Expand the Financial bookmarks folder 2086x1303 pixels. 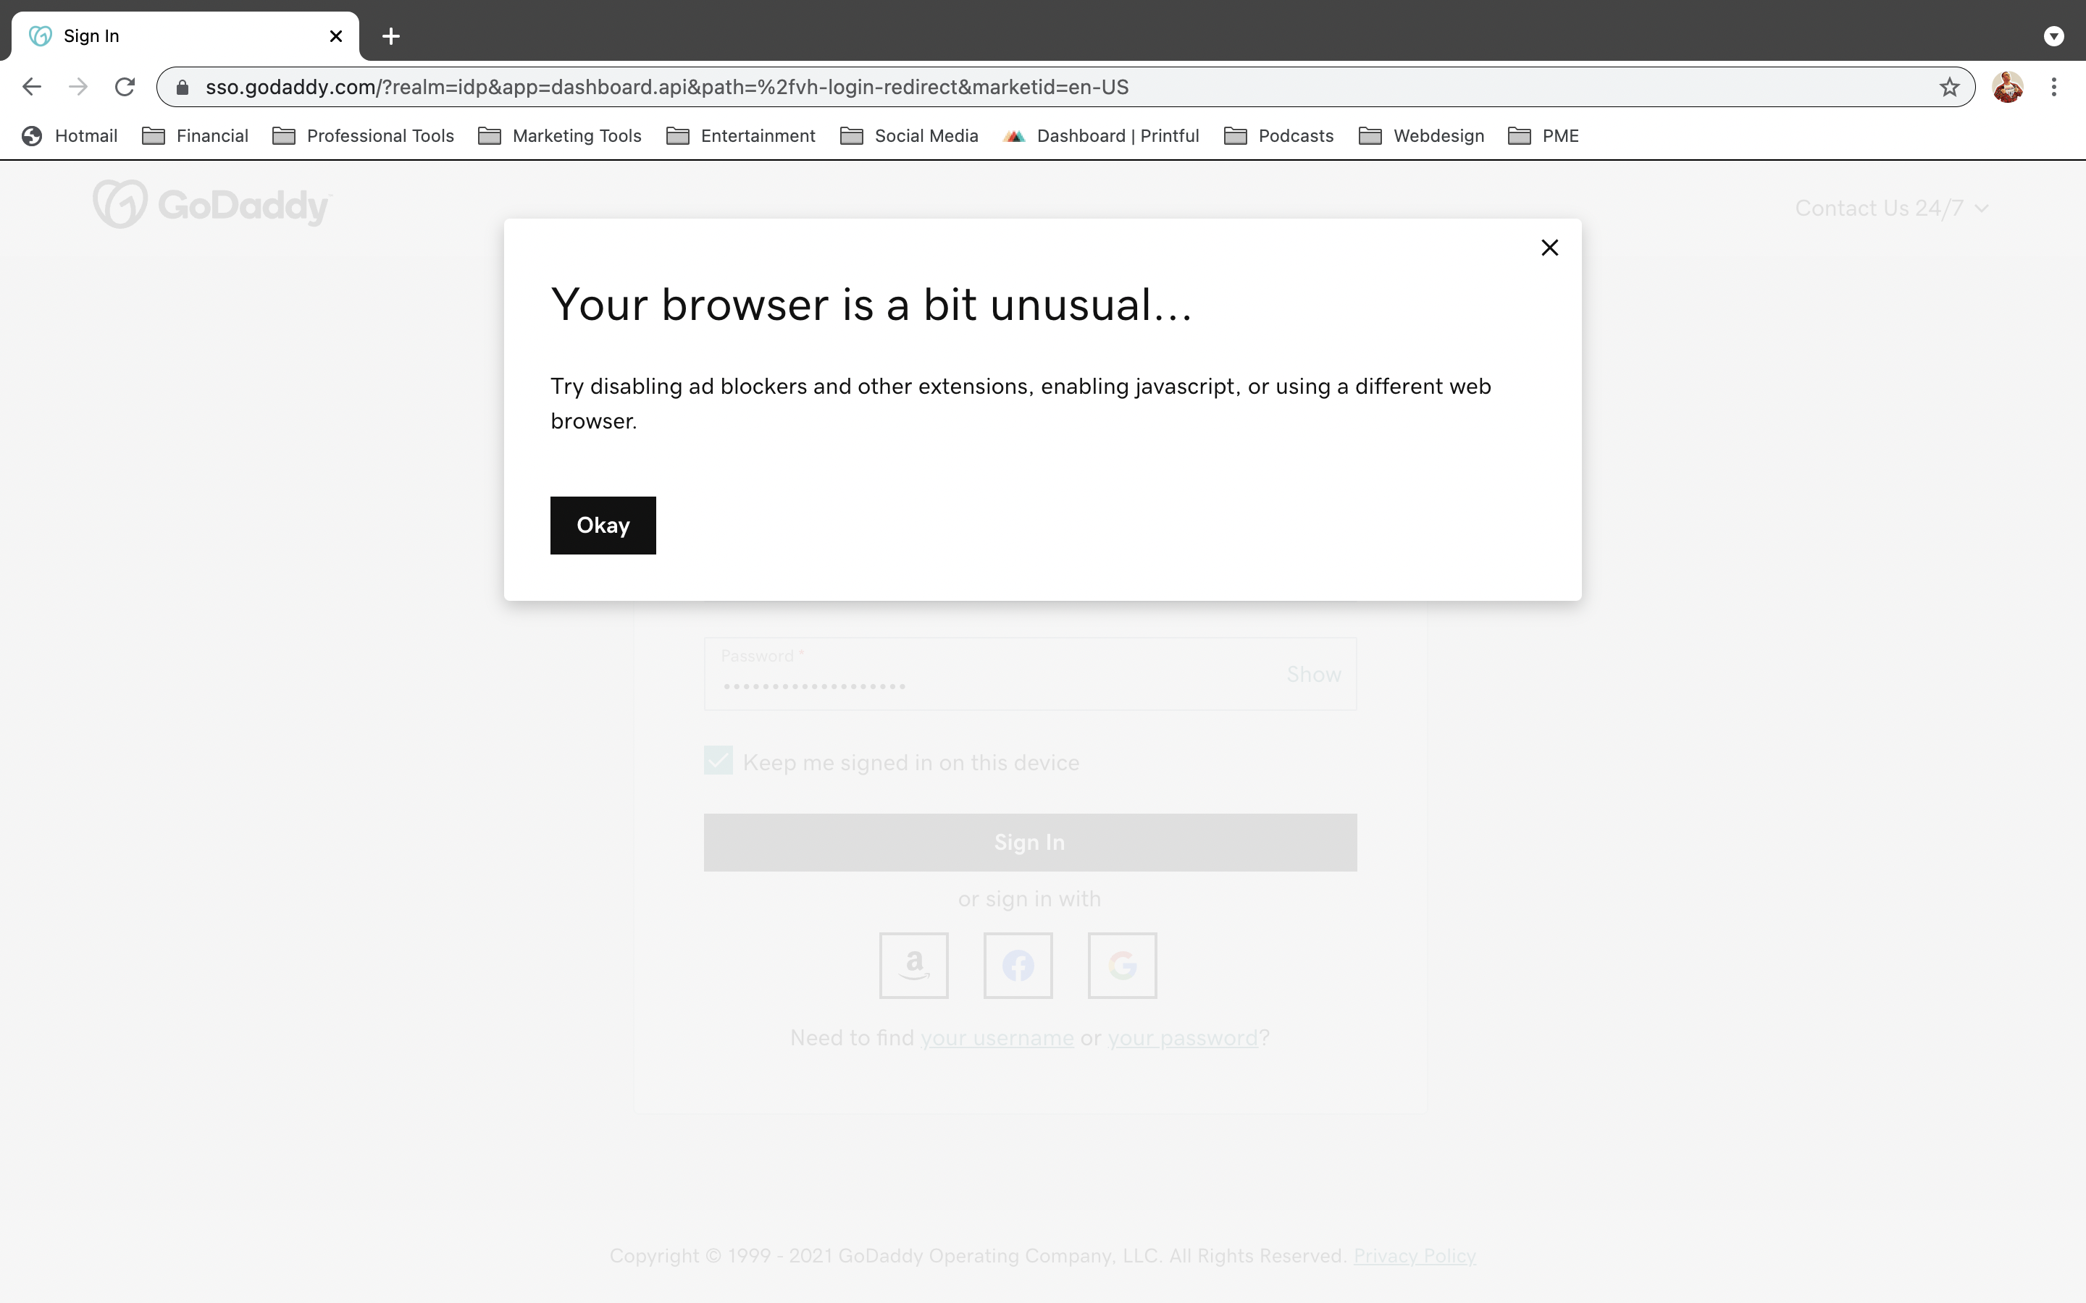tap(211, 135)
